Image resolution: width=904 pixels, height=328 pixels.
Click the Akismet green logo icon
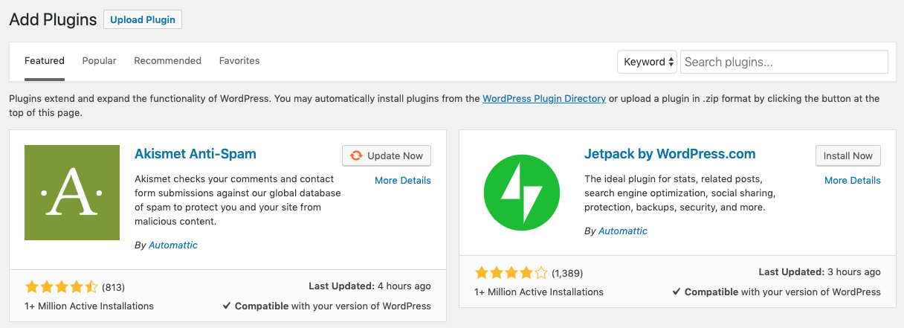click(72, 193)
